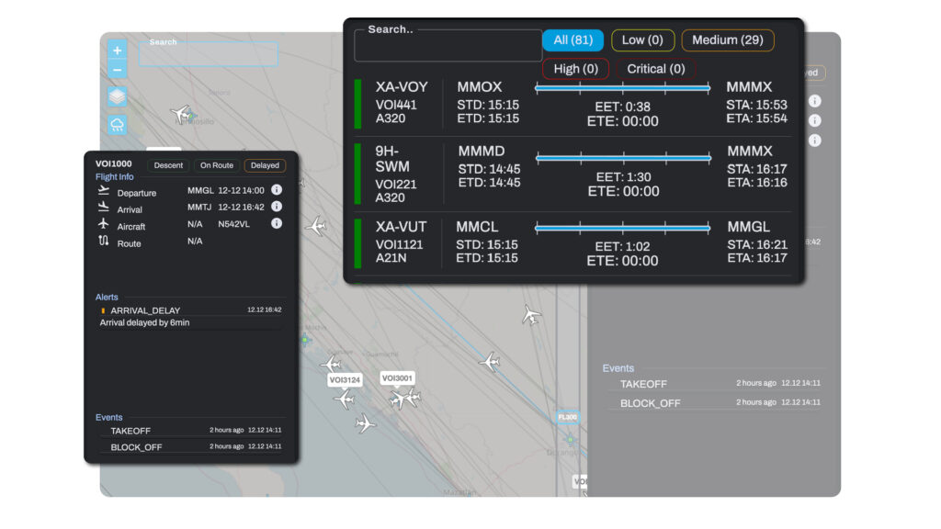The width and height of the screenshot is (941, 529).
Task: Click the XA-VOY flight progress bar
Action: [x=622, y=88]
